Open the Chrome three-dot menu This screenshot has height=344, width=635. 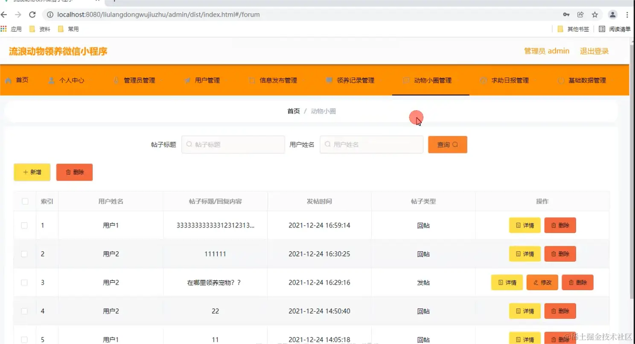(627, 15)
